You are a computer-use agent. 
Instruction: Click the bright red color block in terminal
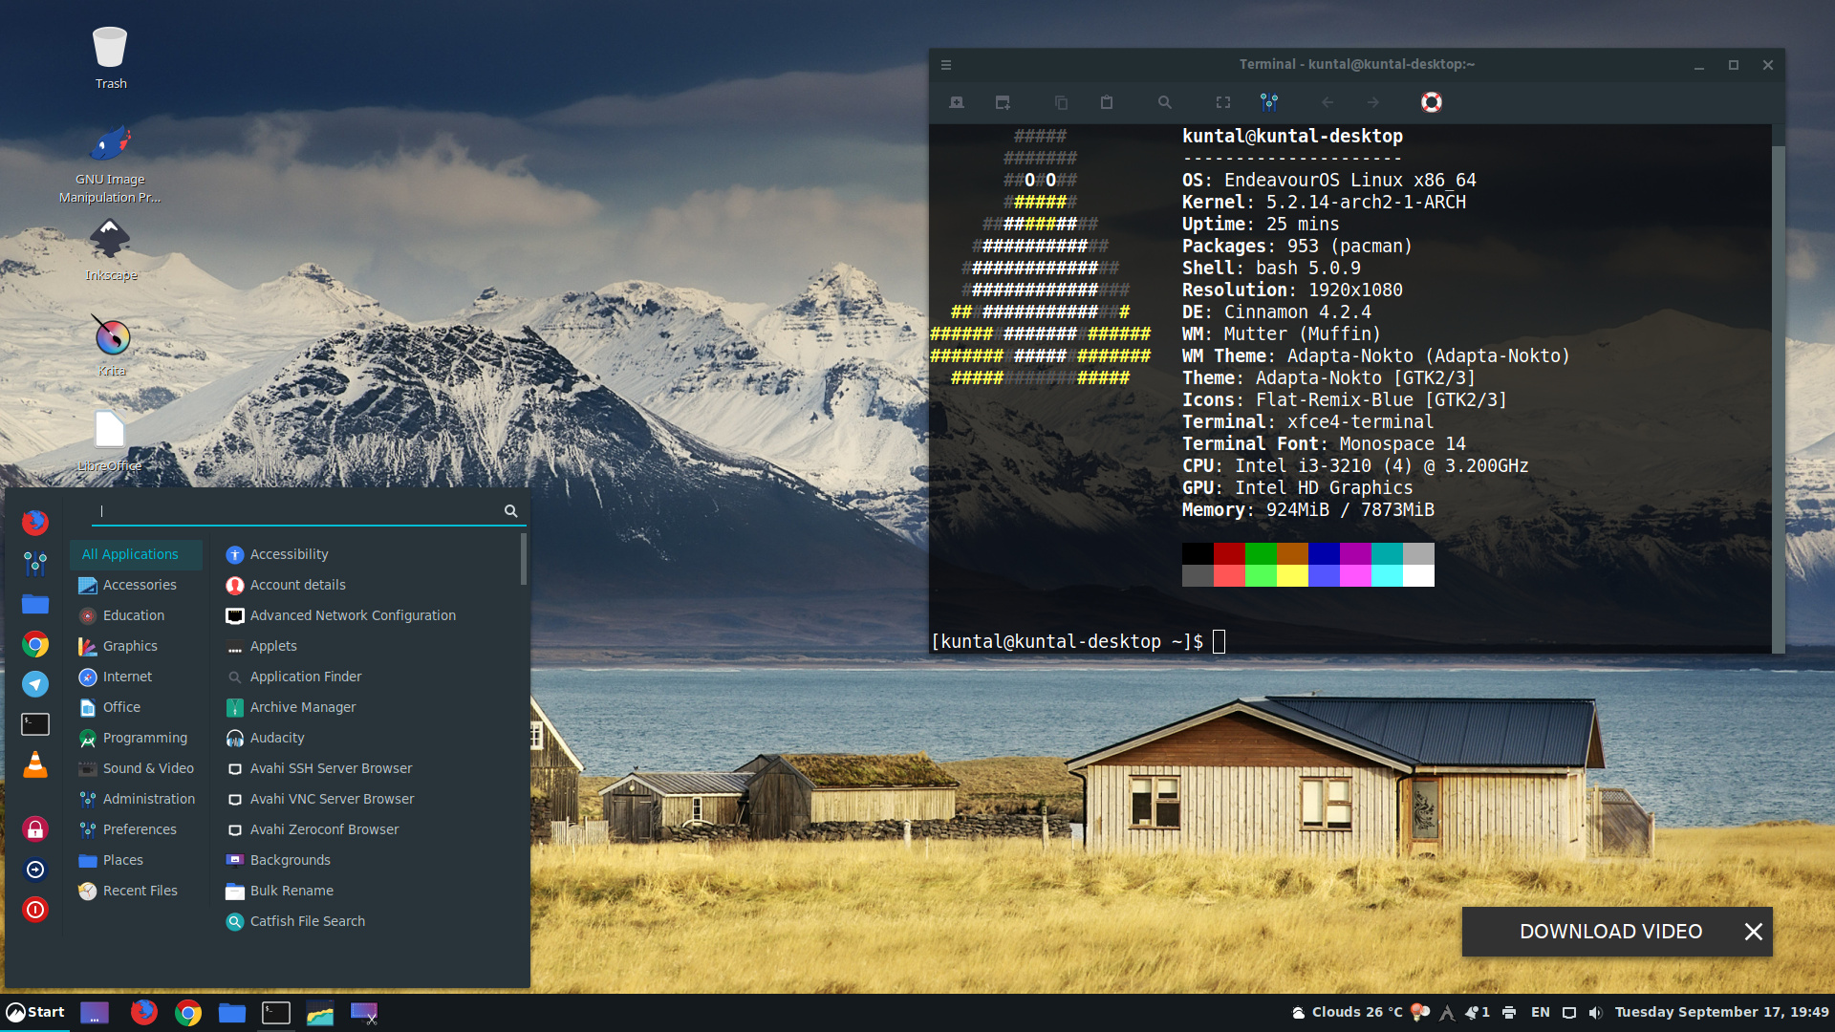pos(1229,575)
